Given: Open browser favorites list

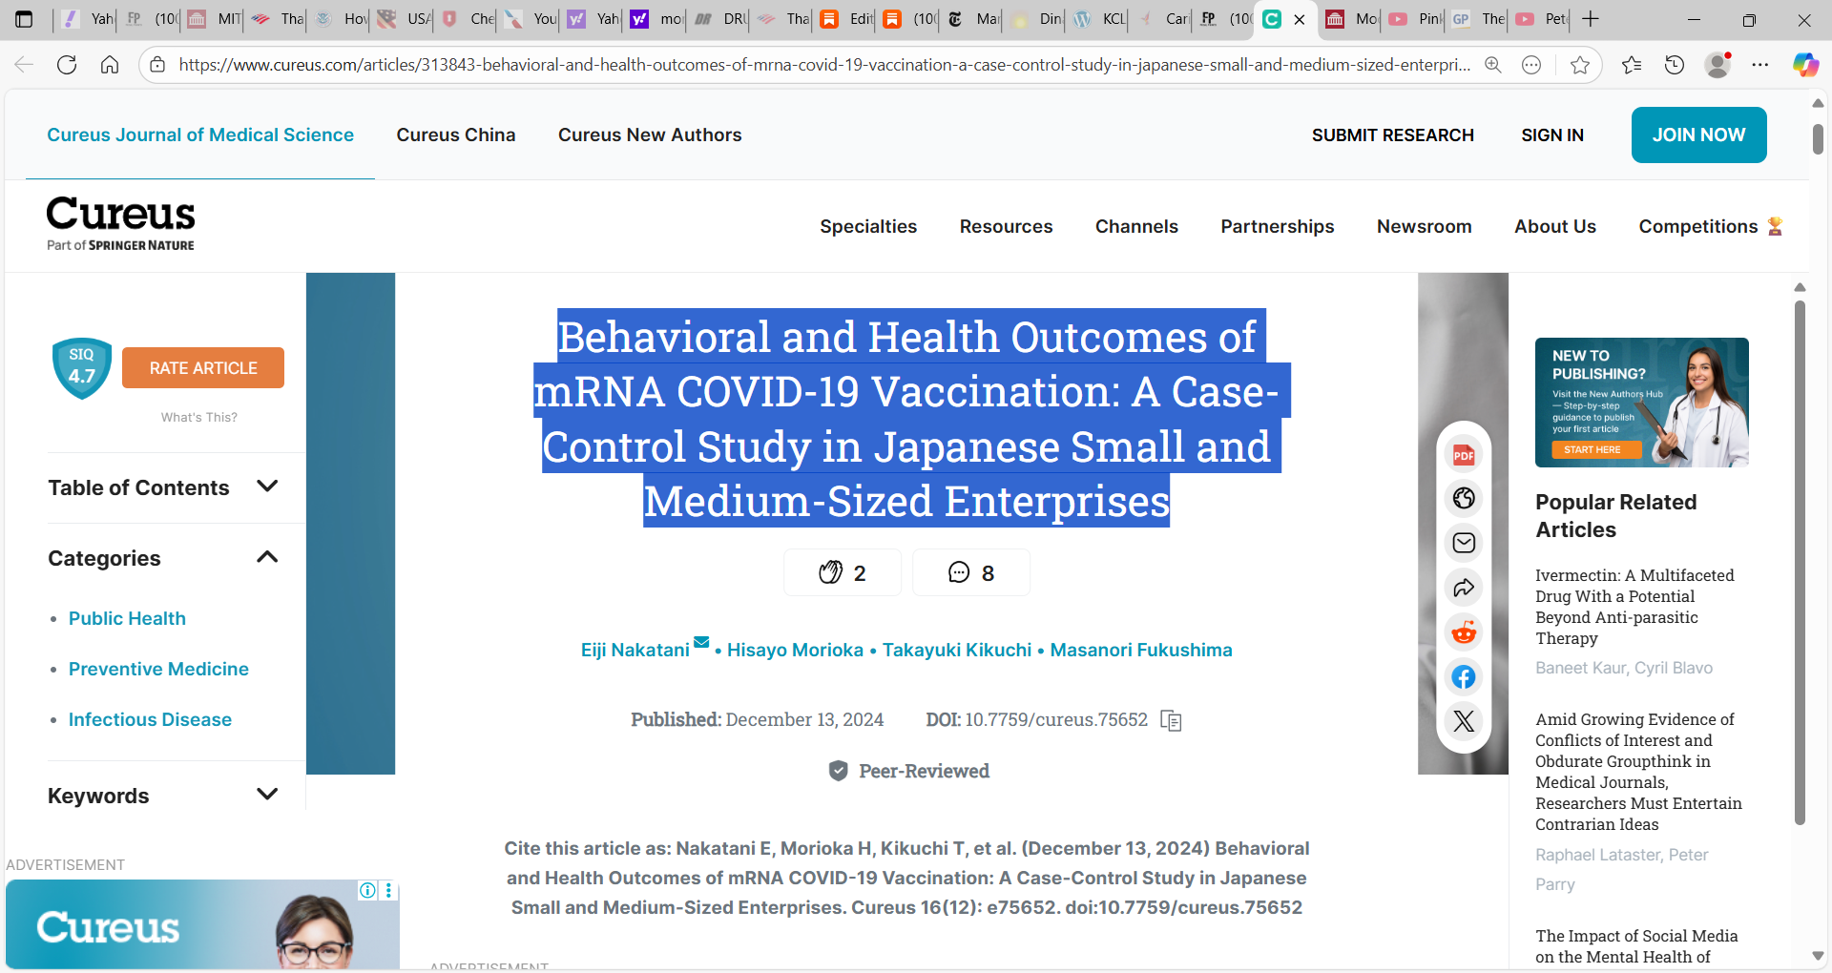Looking at the screenshot, I should pos(1632,65).
